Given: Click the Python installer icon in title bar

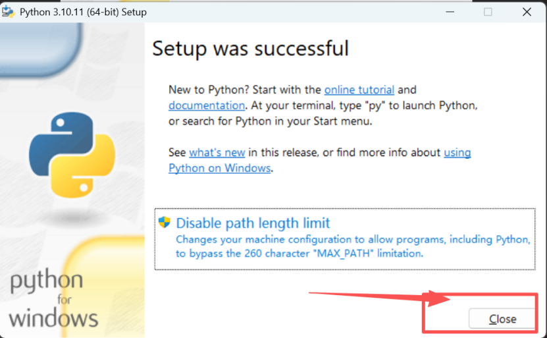Looking at the screenshot, I should 8,11.
